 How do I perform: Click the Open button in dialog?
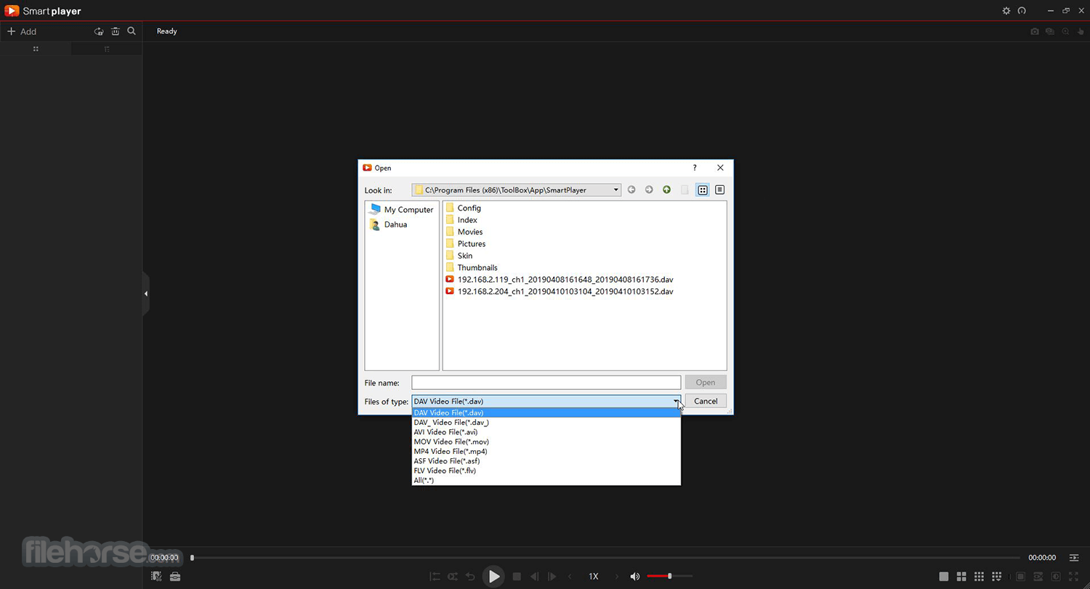(x=706, y=383)
